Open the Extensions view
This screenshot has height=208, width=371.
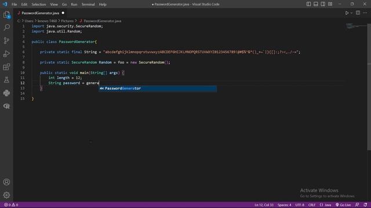pyautogui.click(x=6, y=67)
